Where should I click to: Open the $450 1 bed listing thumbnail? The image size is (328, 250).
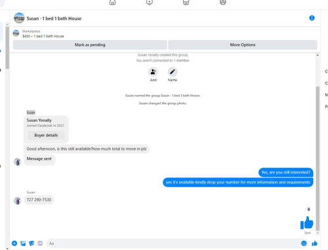[16, 33]
